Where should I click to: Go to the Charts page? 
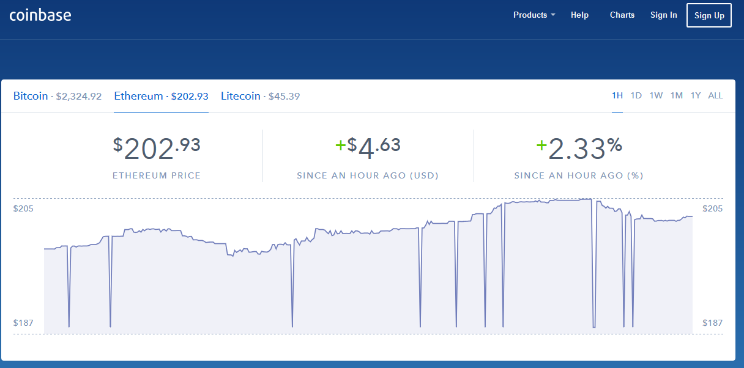click(622, 15)
